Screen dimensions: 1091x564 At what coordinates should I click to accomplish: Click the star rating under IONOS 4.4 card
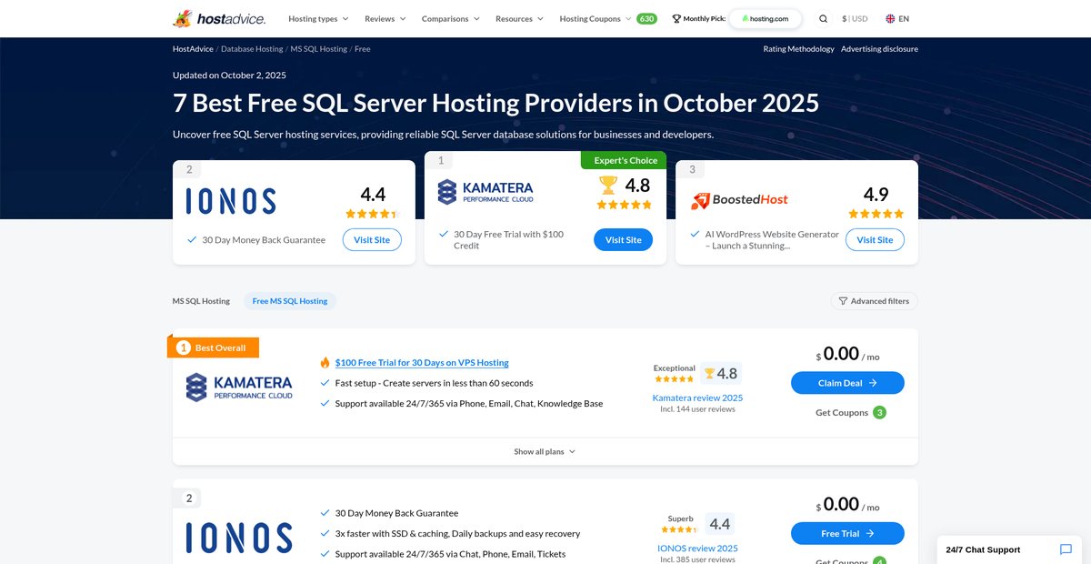click(x=372, y=215)
